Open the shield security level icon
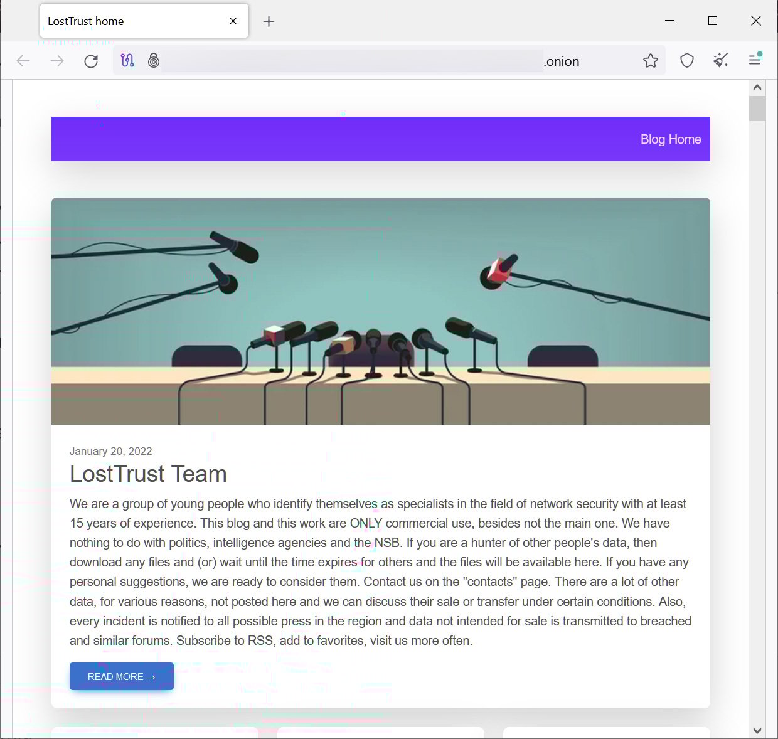The image size is (778, 739). [x=687, y=61]
